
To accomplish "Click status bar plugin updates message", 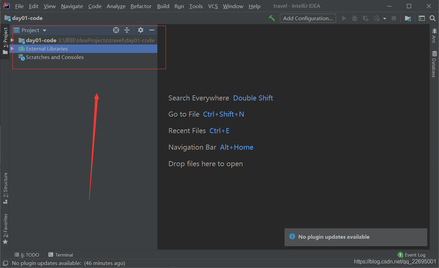I will [68, 263].
